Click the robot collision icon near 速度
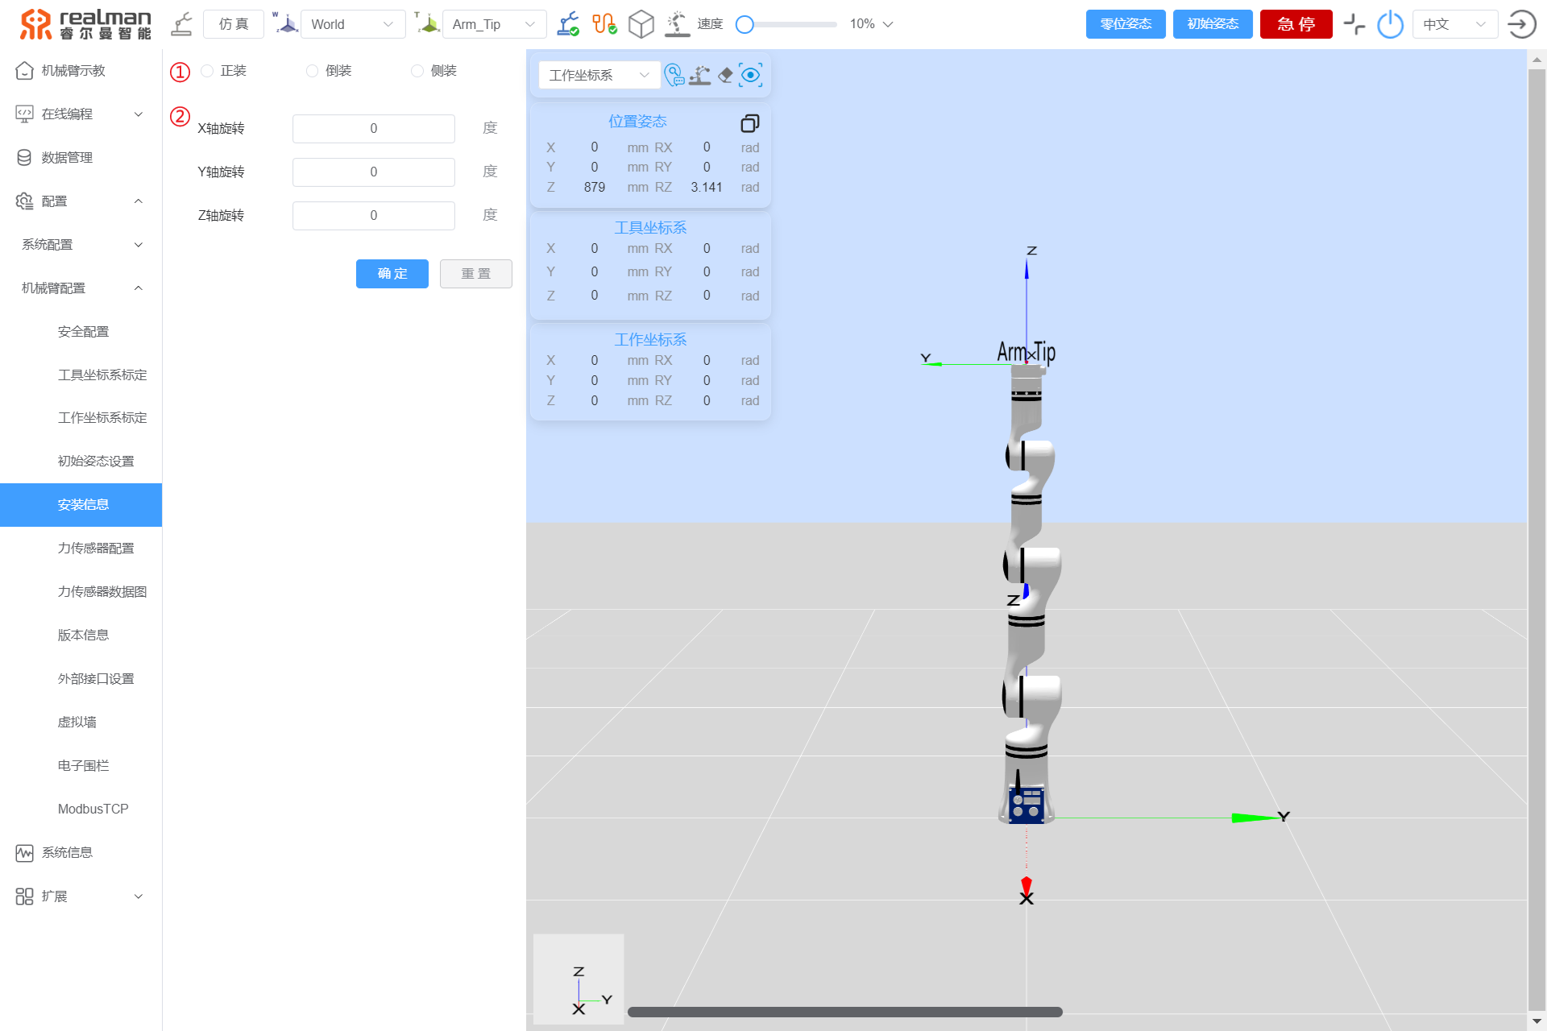Viewport: 1547px width, 1031px height. click(x=678, y=24)
